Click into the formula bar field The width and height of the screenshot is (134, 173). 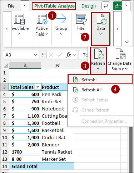[x=83, y=55]
